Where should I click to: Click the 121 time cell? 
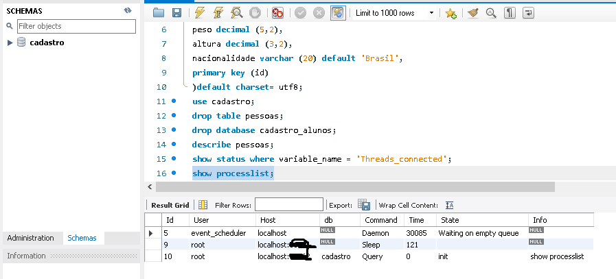(420, 245)
